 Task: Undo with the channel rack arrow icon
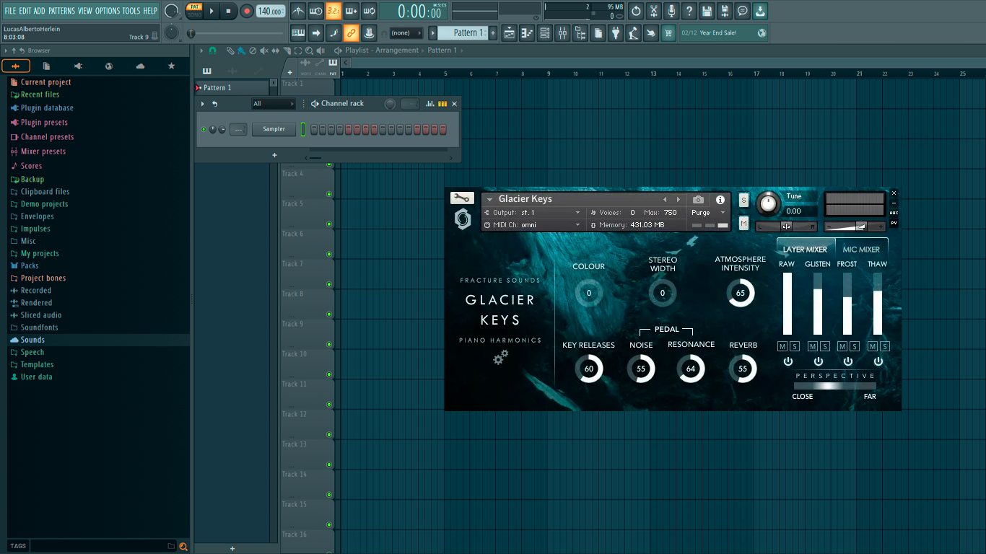(214, 104)
